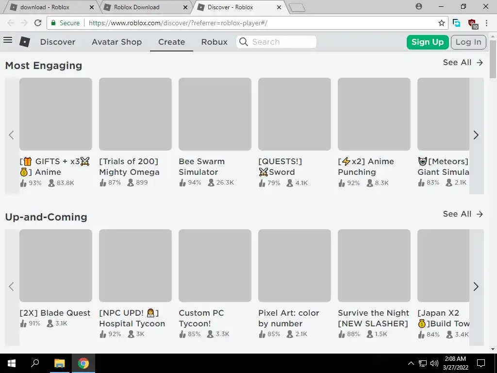Open the Windows notification center icon

tap(481, 363)
